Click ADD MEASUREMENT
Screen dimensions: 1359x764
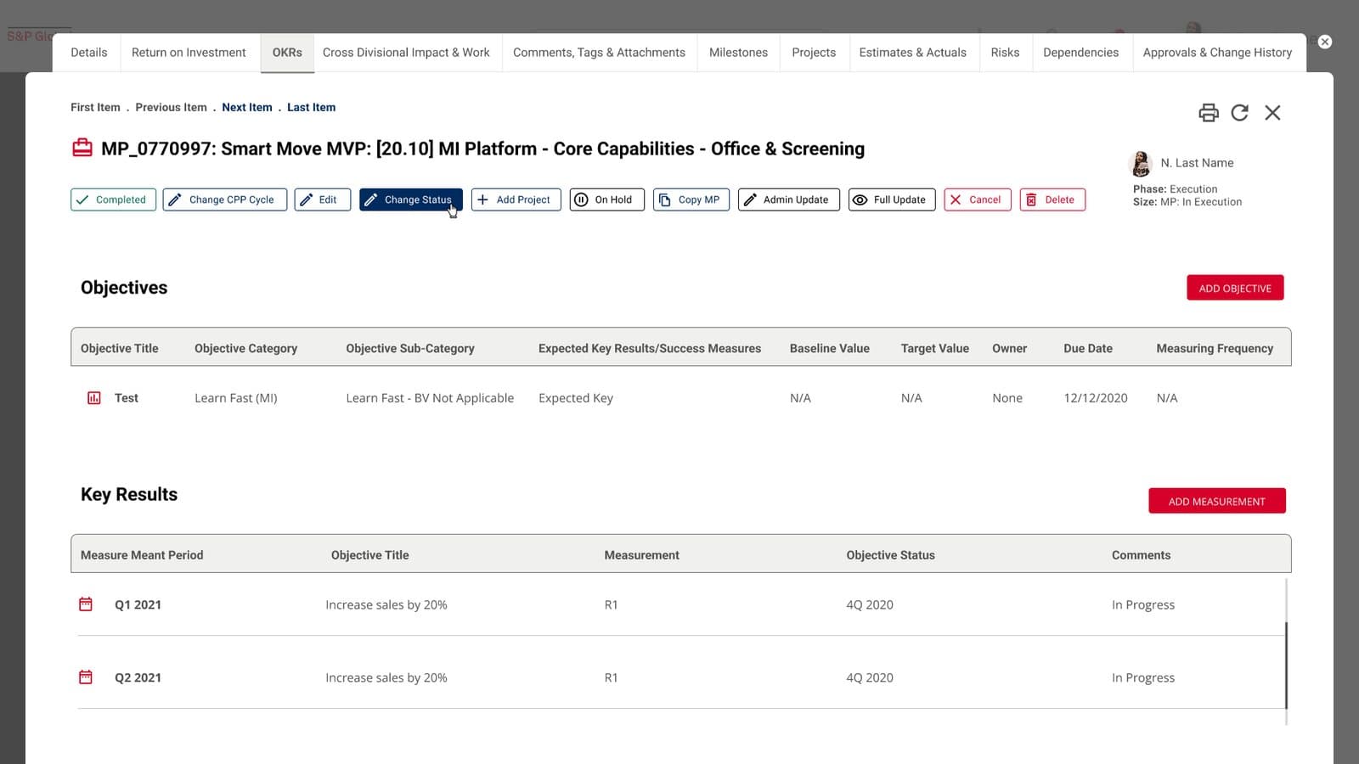tap(1217, 501)
